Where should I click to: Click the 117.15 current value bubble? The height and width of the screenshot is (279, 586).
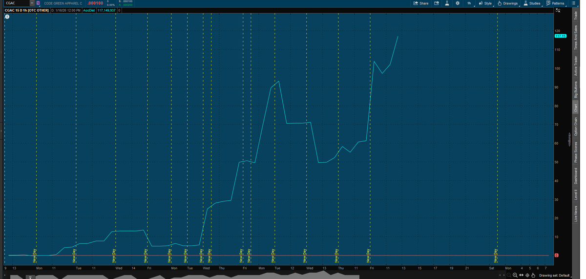560,36
